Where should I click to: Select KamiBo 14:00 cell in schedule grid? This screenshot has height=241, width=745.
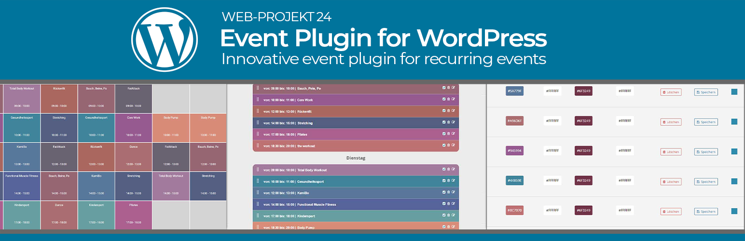[96, 186]
